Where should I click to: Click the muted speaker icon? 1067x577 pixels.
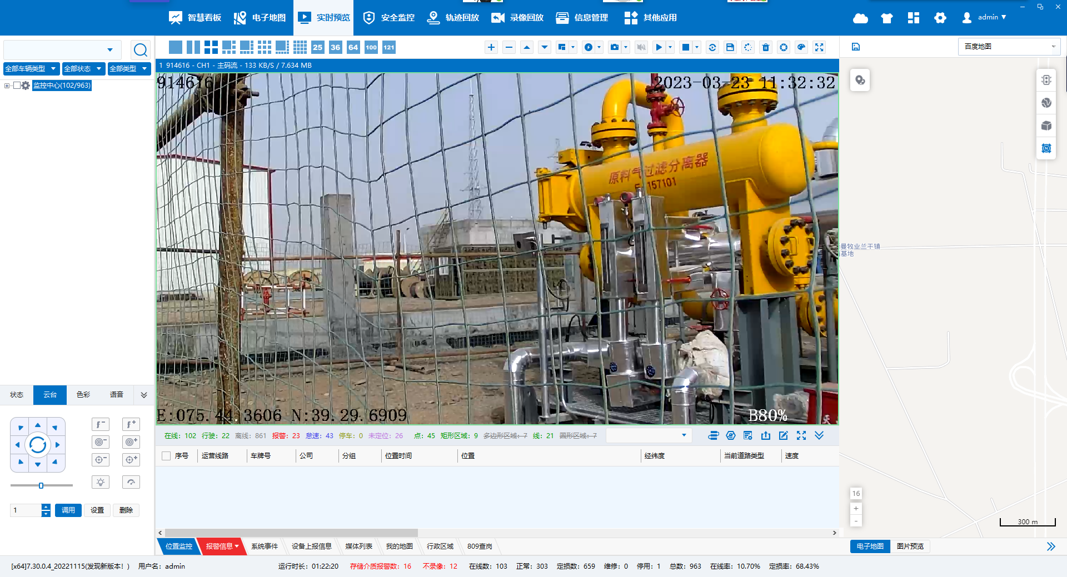pyautogui.click(x=641, y=47)
